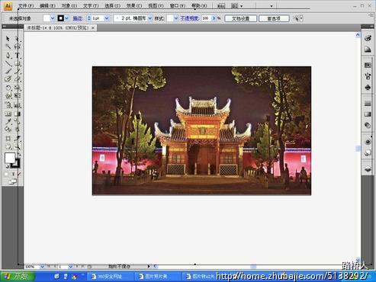Open the 对象 menu
376x282 pixels.
pyautogui.click(x=69, y=5)
